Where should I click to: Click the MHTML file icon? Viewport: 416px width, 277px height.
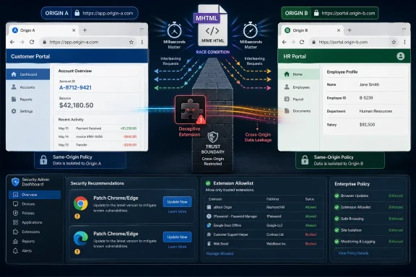(x=212, y=26)
